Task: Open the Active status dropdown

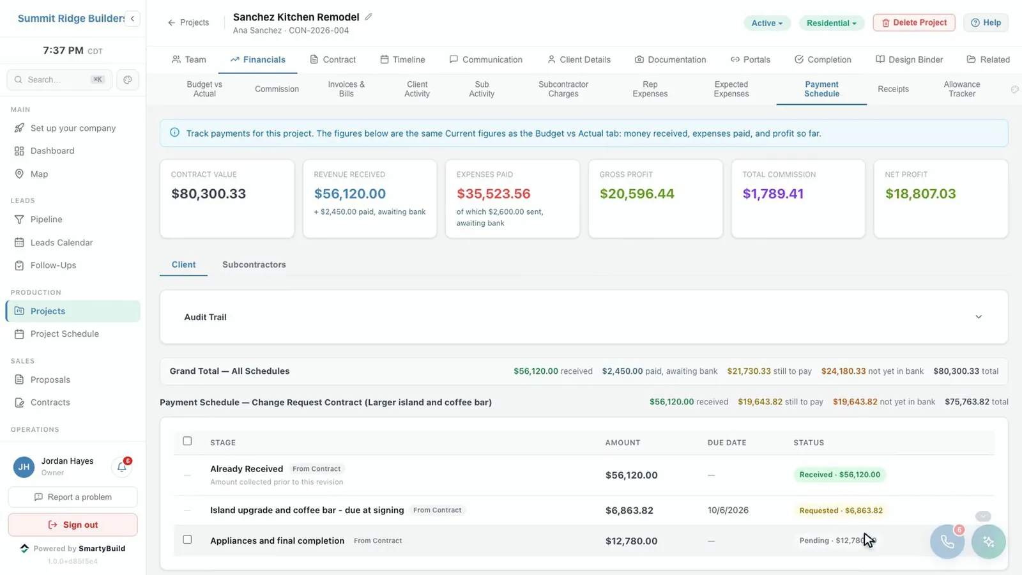Action: pos(767,23)
